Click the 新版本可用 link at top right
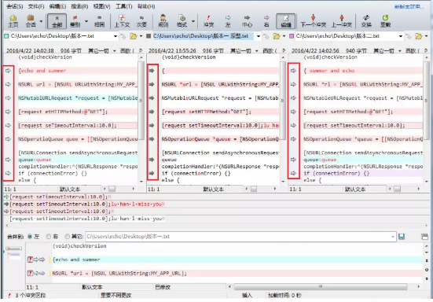 click(x=409, y=6)
